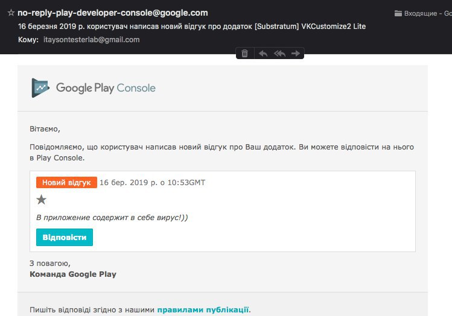Star the email from no-reply-play-developer-console
452x316 pixels.
tap(11, 13)
